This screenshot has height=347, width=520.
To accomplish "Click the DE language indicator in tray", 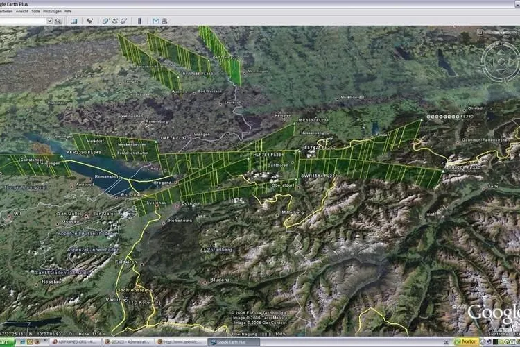I will 446,342.
